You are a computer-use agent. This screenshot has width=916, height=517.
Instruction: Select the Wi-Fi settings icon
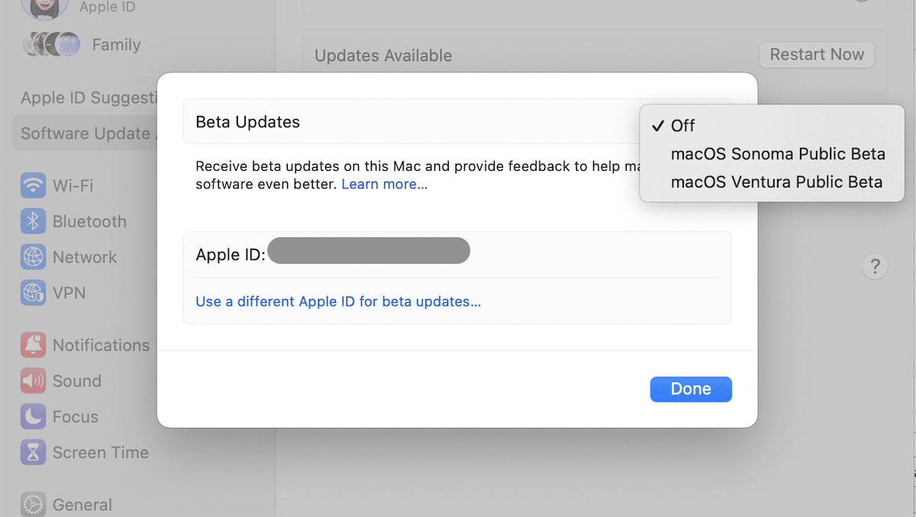point(32,185)
